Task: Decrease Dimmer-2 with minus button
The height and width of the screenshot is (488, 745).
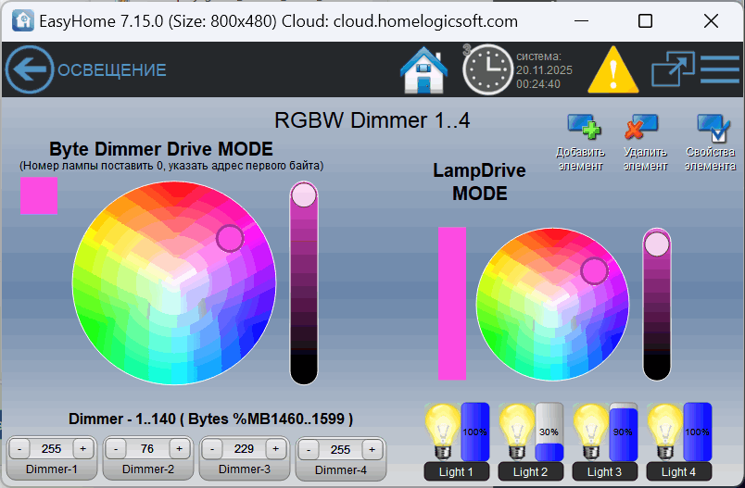Action: [x=116, y=449]
